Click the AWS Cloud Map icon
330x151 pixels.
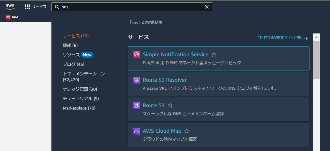tap(136, 131)
